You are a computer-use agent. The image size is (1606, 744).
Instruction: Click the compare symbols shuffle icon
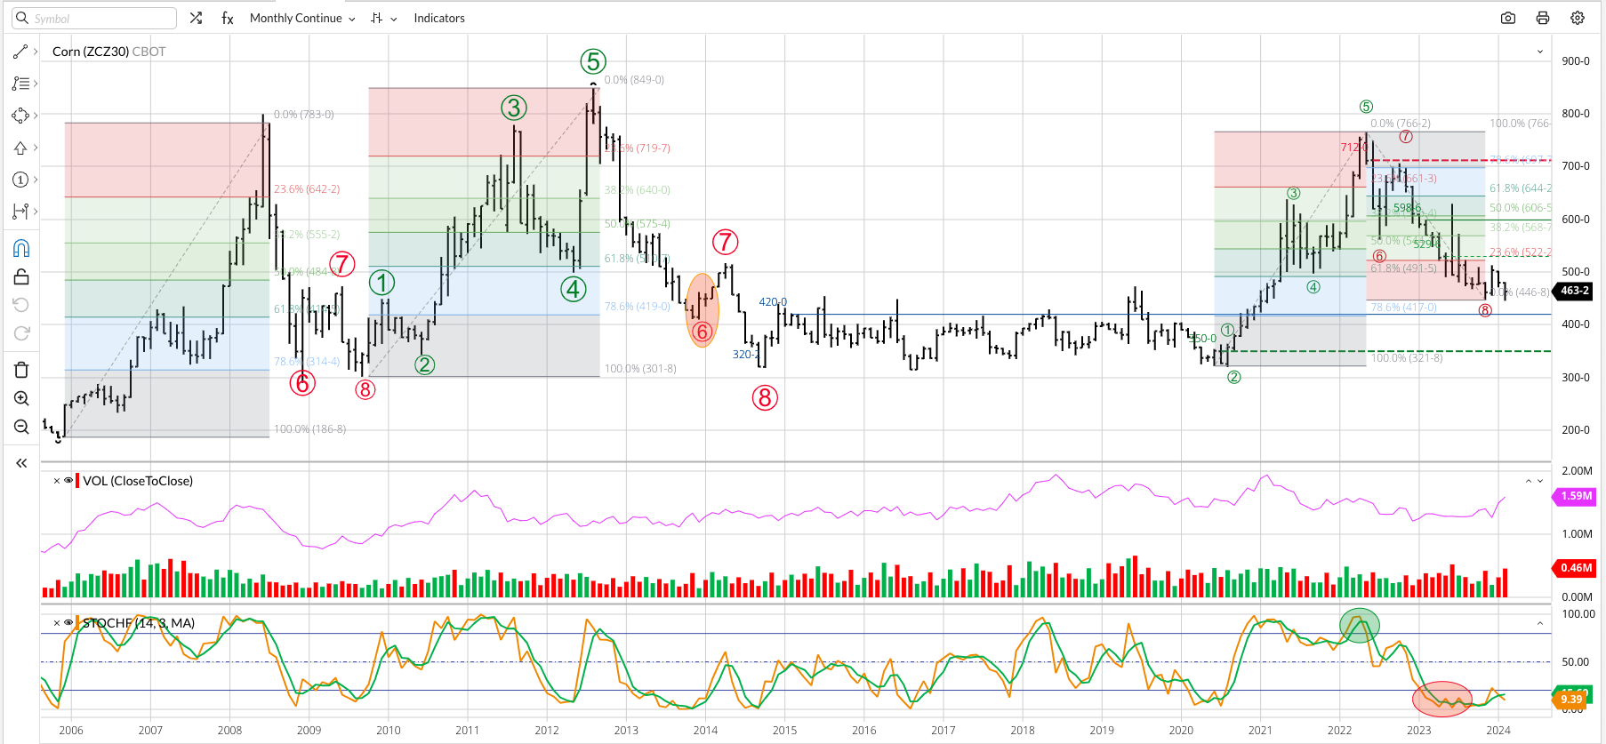click(196, 18)
